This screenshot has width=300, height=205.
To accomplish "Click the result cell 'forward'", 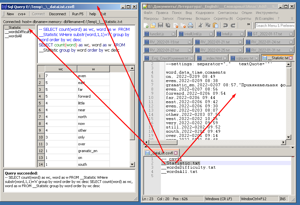I will click(x=93, y=96).
